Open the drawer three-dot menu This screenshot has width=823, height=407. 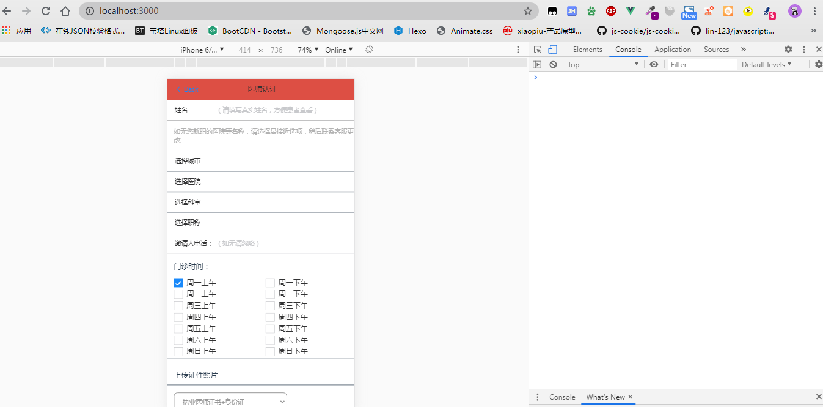[538, 397]
